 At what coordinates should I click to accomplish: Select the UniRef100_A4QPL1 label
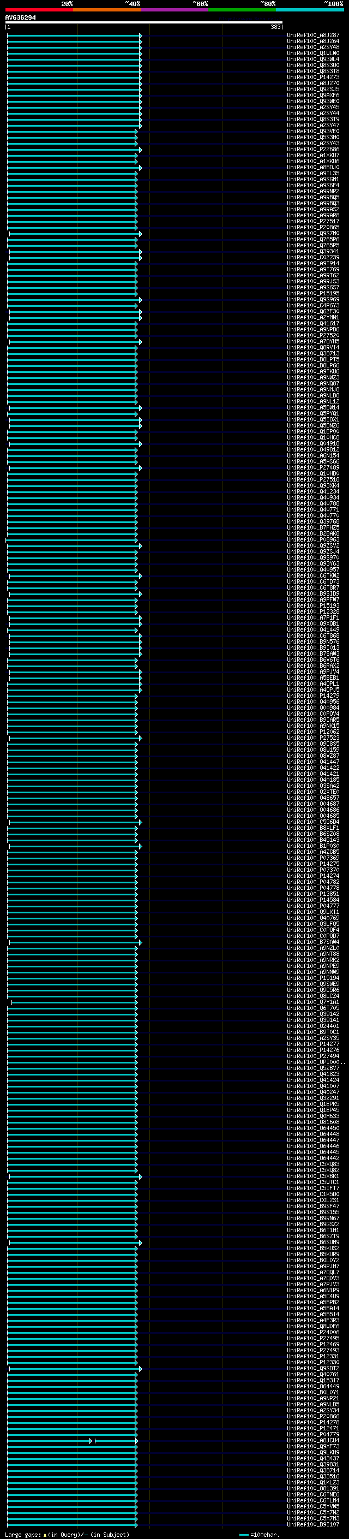point(313,684)
